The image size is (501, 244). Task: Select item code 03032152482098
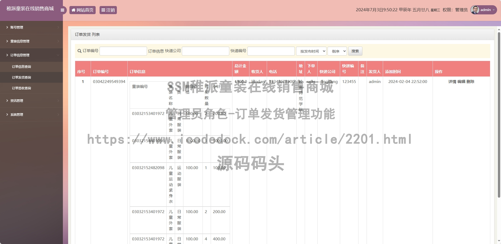coord(148,168)
